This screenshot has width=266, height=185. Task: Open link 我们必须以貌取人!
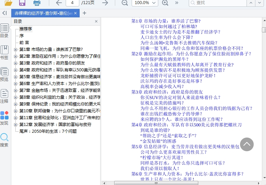click(x=160, y=168)
